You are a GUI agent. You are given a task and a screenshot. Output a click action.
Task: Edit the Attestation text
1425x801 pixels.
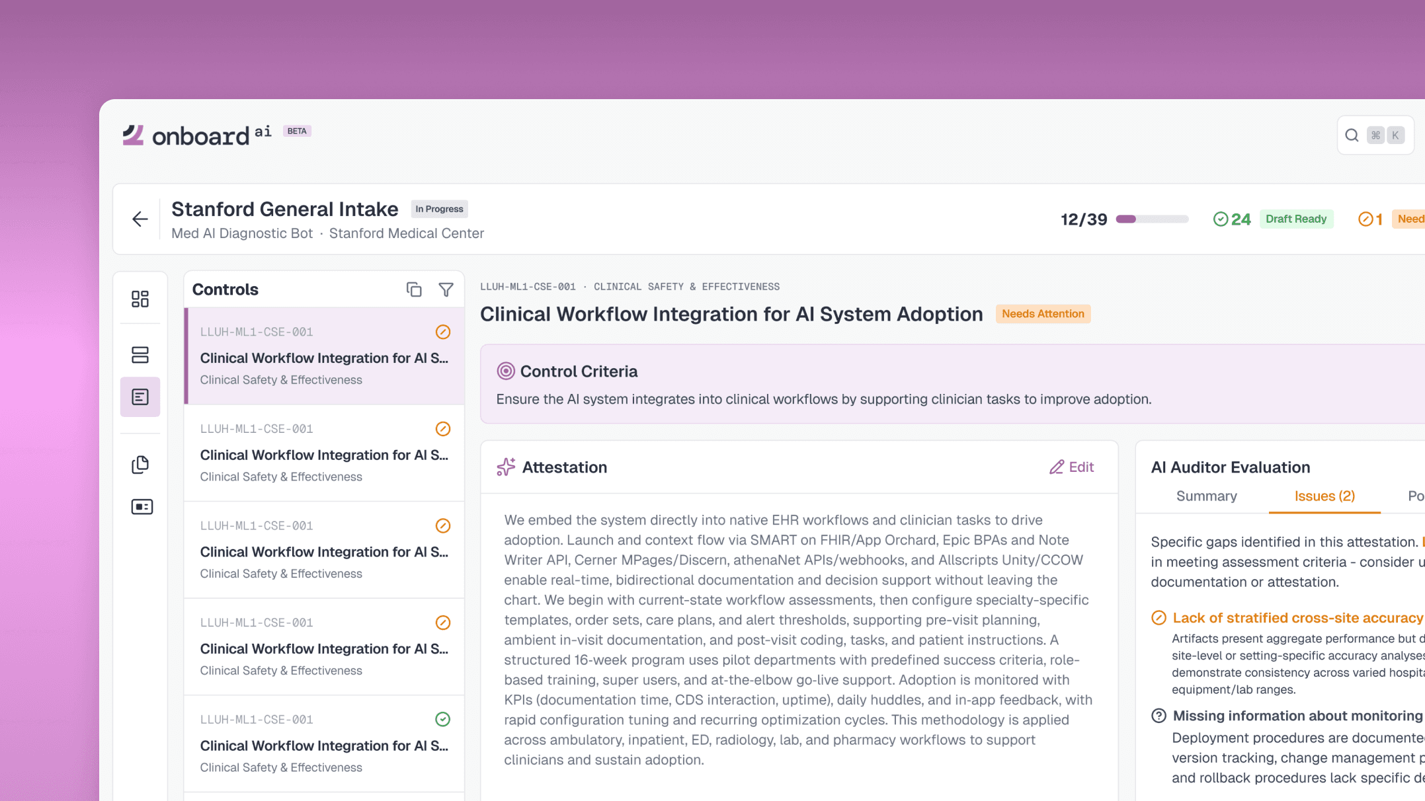pyautogui.click(x=1071, y=467)
